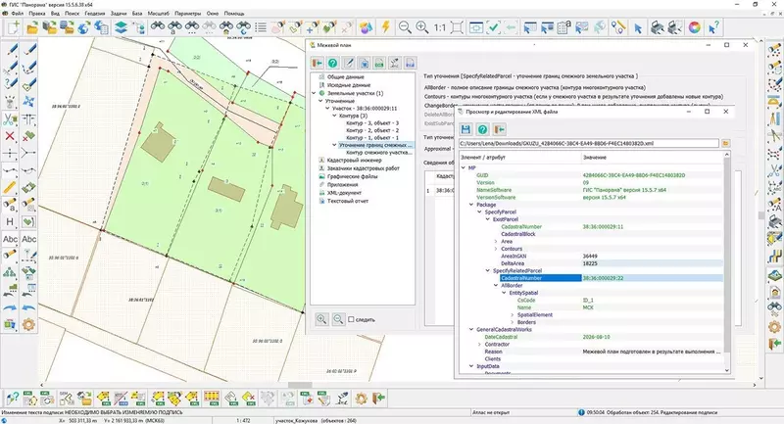Expand the 'Contractor' XML node
The width and height of the screenshot is (784, 424).
[479, 344]
